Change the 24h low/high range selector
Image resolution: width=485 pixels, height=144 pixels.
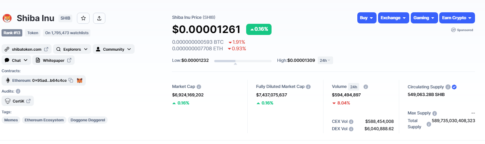coord(325,60)
